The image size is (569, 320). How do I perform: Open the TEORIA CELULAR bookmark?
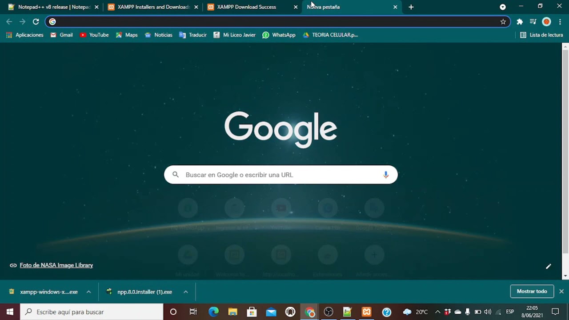click(x=330, y=35)
